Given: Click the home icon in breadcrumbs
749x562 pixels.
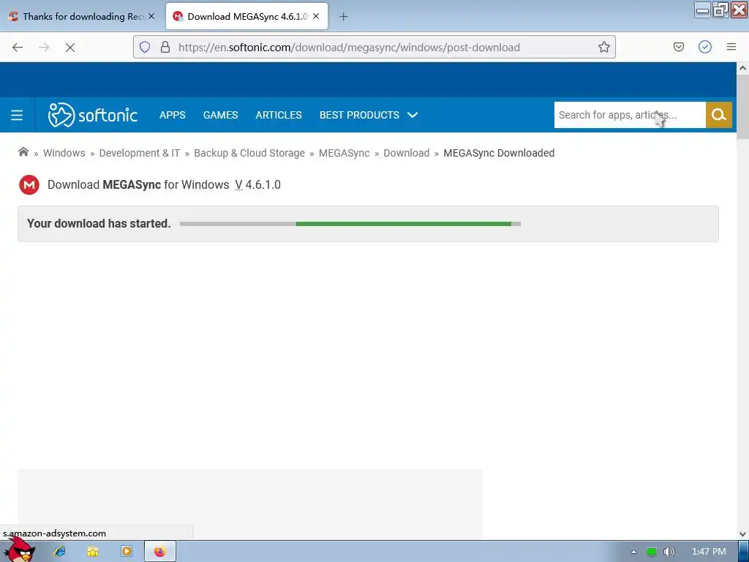Looking at the screenshot, I should [x=23, y=152].
